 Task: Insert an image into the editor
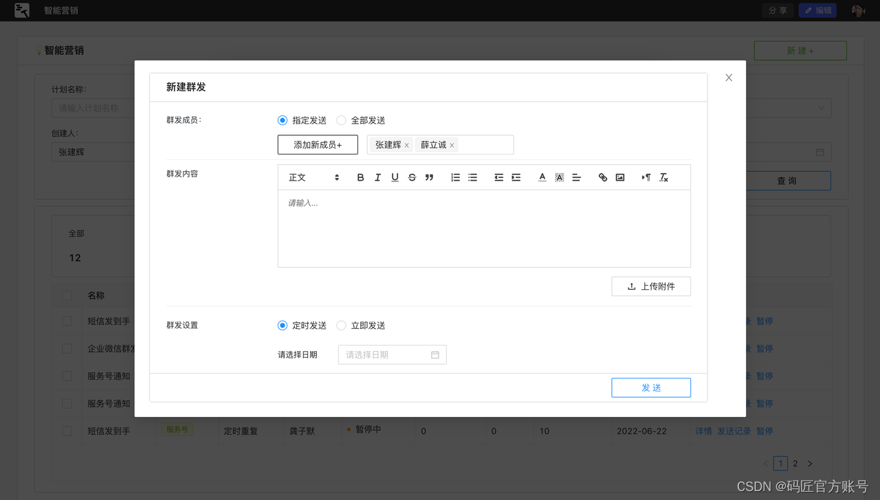pos(620,177)
